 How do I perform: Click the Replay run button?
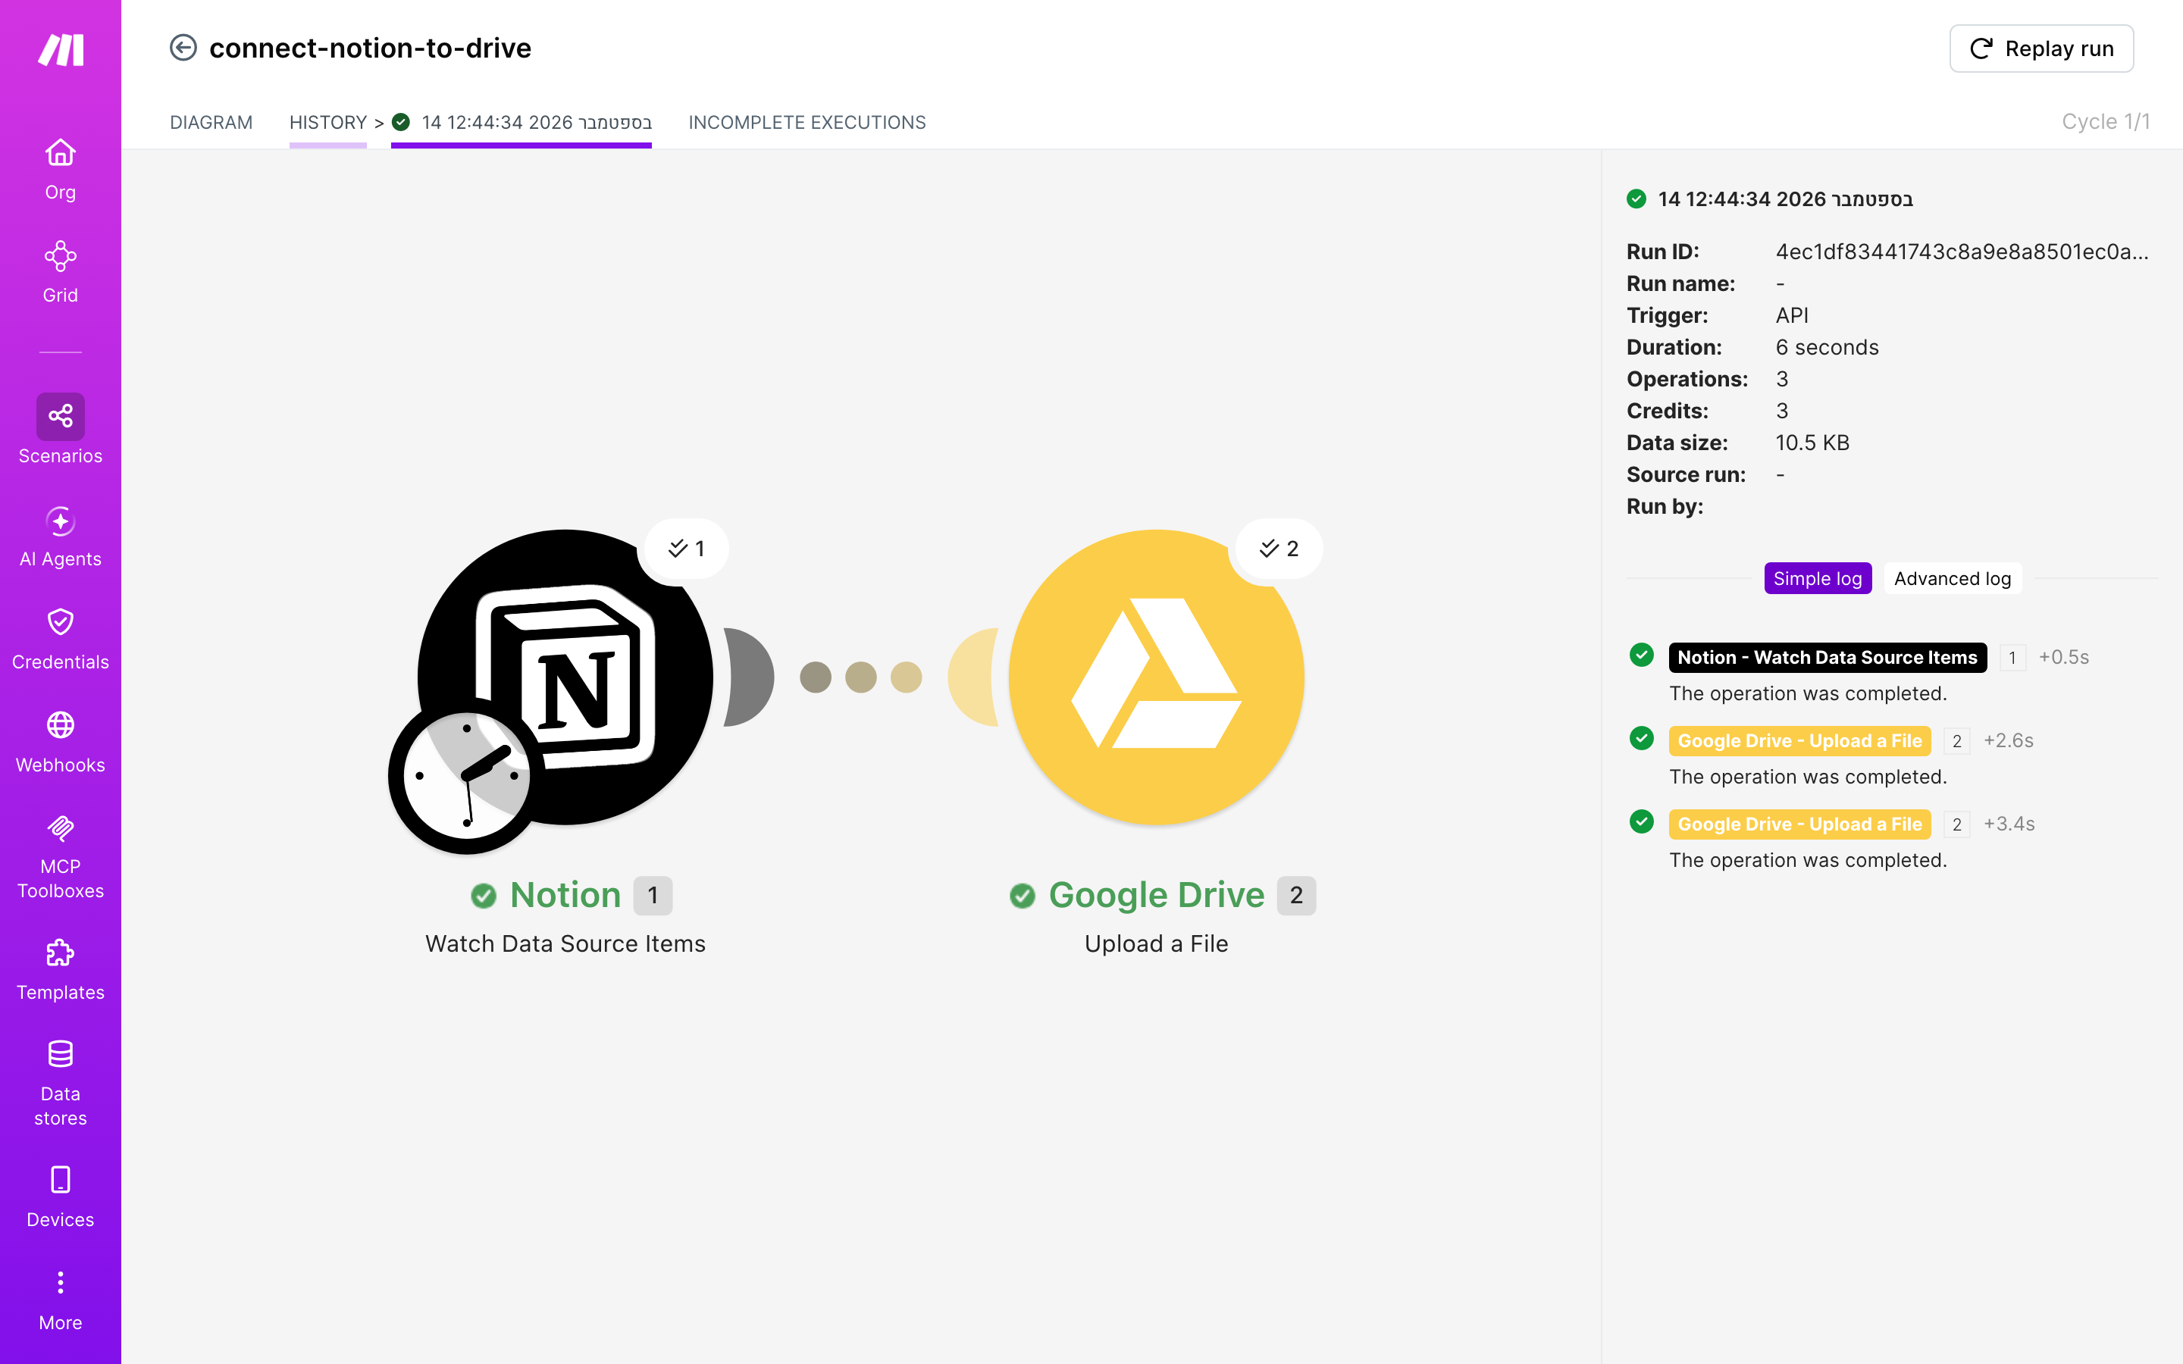[2041, 48]
